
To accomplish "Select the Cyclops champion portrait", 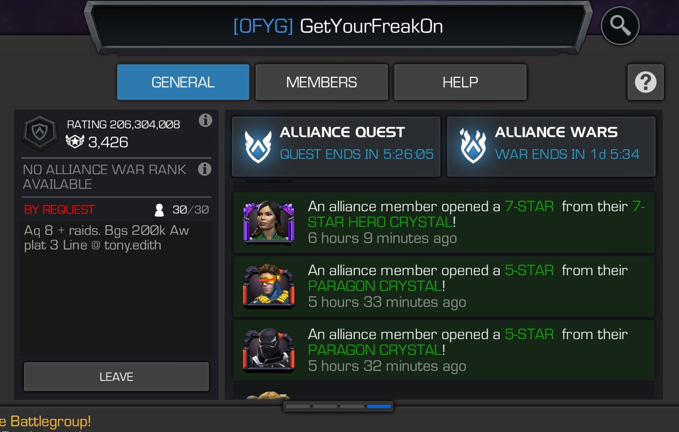I will pos(269,286).
